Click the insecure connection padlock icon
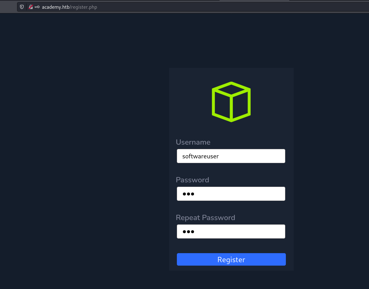369x289 pixels. [31, 7]
